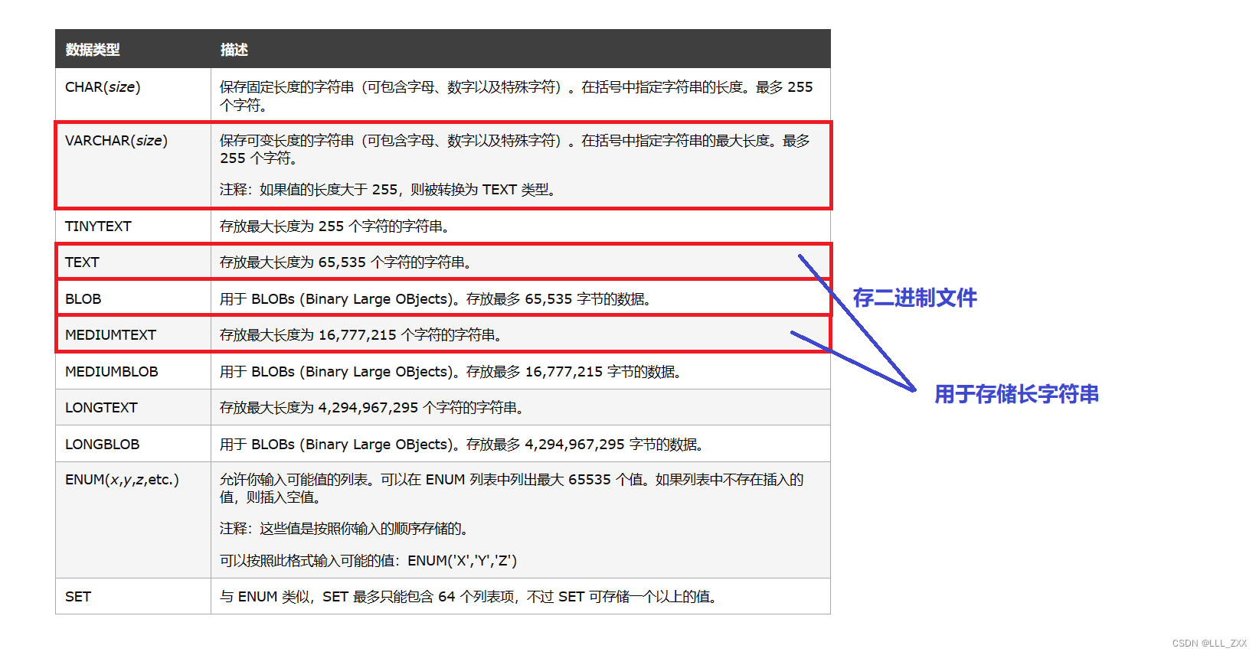
Task: Click the ENUM description 允许你输入可能值的列表
Action: pos(512,488)
